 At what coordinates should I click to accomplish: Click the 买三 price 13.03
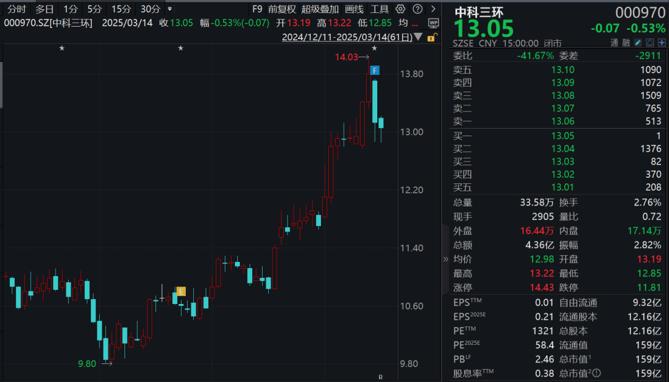[562, 161]
